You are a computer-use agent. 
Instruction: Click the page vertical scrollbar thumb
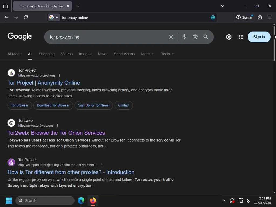point(274,44)
